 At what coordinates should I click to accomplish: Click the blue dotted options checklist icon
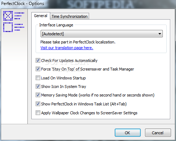point(14,21)
